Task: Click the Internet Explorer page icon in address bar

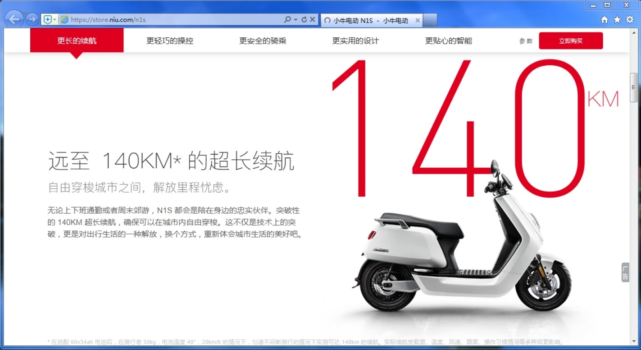Action: tap(64, 20)
